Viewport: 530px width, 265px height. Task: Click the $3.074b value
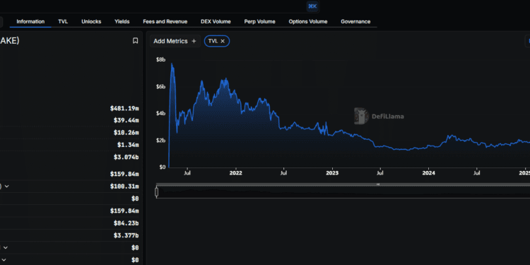click(x=126, y=157)
